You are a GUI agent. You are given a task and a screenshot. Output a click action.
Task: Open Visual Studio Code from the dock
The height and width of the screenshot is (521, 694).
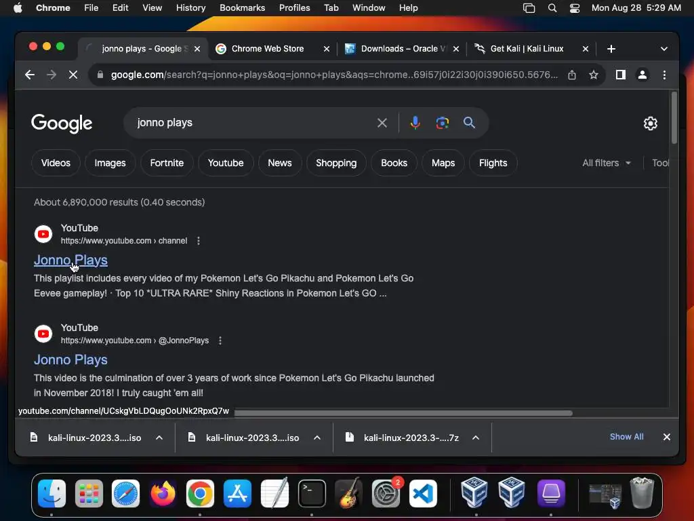click(423, 493)
